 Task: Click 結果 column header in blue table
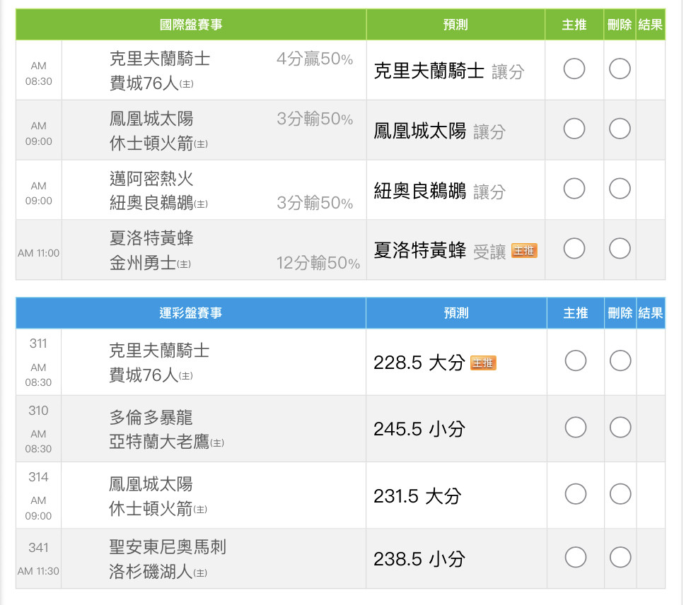click(651, 313)
